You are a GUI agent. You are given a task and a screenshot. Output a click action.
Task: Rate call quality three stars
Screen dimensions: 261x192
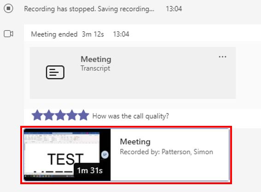pyautogui.click(x=60, y=115)
